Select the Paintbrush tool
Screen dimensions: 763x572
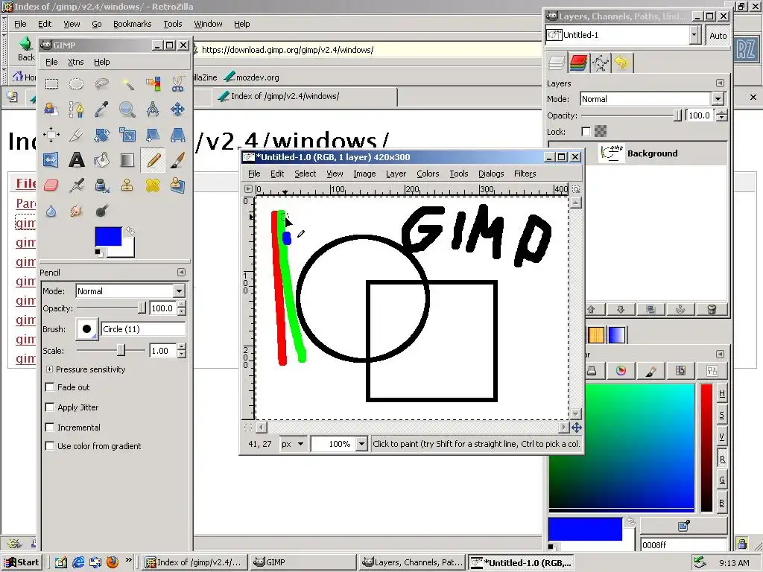pos(177,160)
